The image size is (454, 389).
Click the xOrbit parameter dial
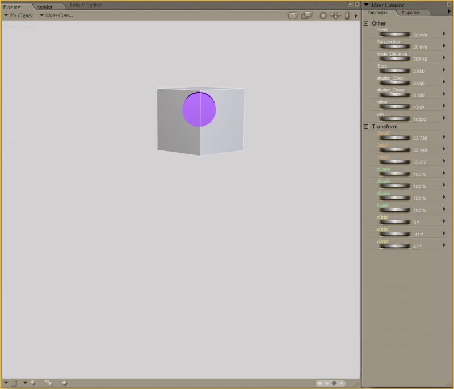[x=395, y=234]
